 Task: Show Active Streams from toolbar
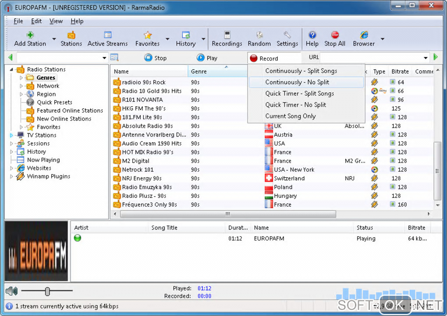pyautogui.click(x=107, y=39)
